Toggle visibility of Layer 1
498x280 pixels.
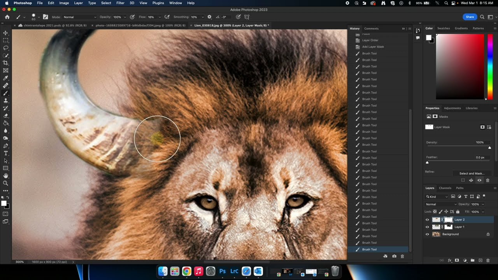click(427, 227)
